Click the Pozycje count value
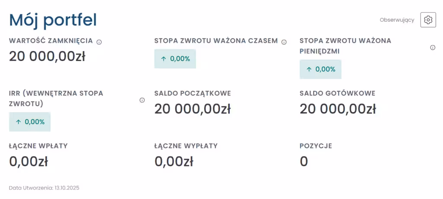Image resolution: width=443 pixels, height=199 pixels. click(304, 162)
